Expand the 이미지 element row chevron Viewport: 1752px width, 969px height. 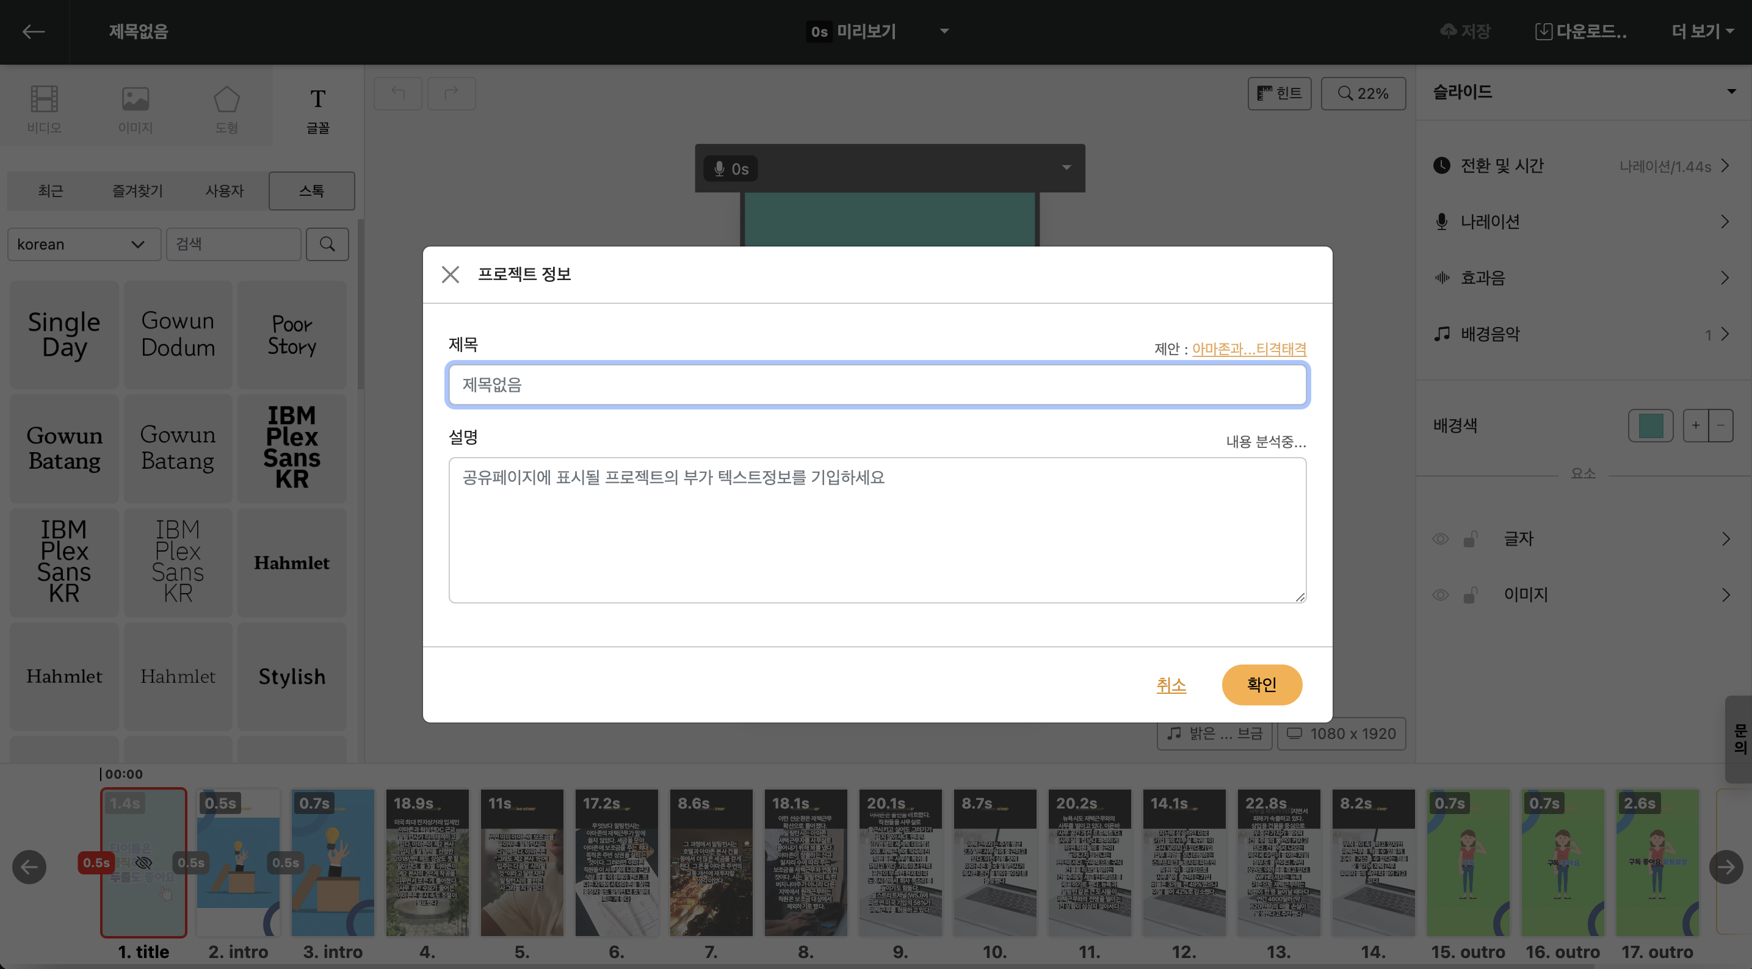(1726, 594)
